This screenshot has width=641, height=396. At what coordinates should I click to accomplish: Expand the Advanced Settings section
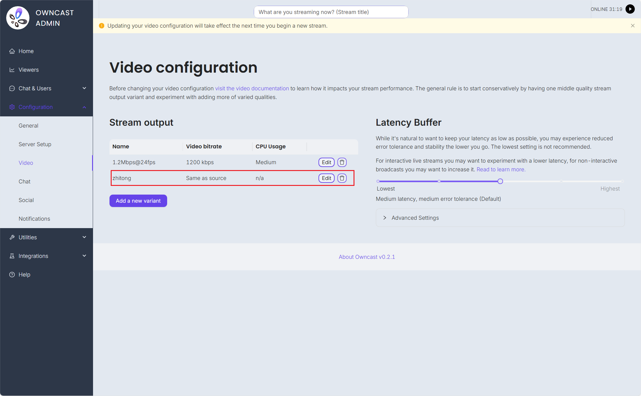coord(500,218)
